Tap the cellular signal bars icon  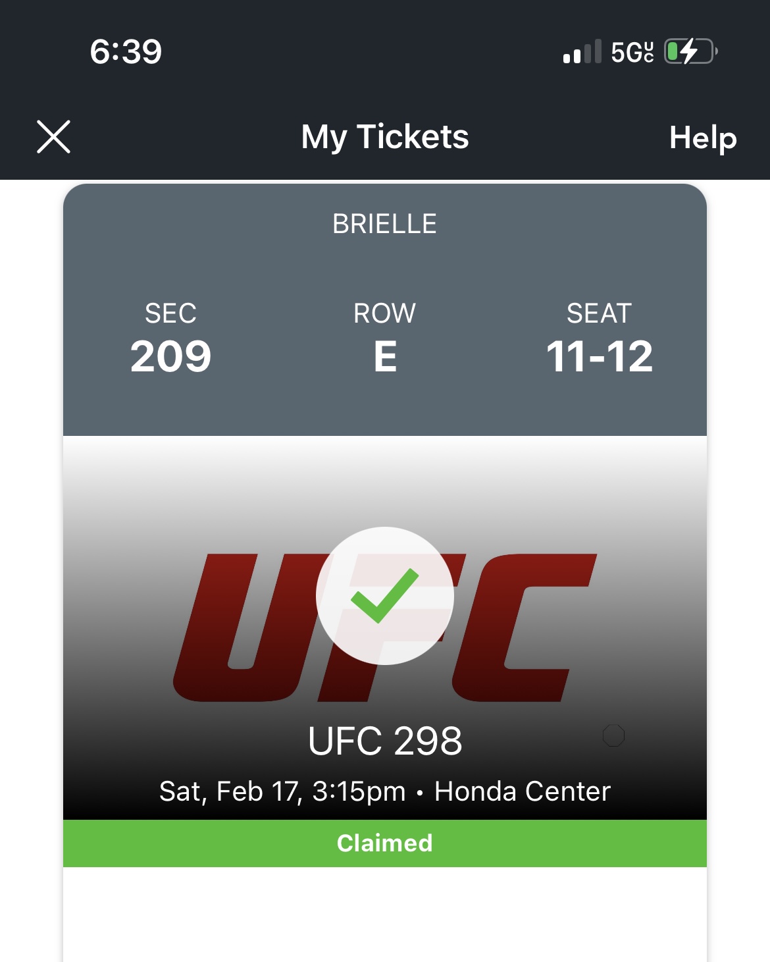[x=582, y=51]
